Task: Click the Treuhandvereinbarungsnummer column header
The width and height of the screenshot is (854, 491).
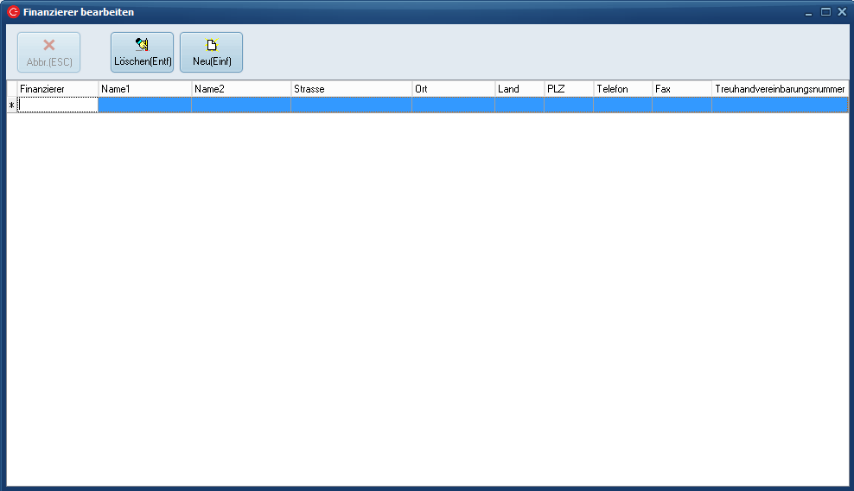Action: point(780,89)
